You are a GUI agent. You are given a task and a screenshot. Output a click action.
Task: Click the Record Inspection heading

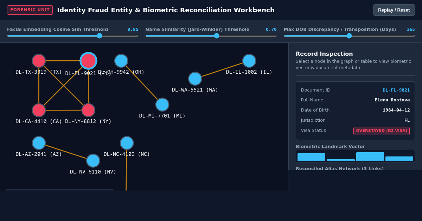click(x=324, y=54)
